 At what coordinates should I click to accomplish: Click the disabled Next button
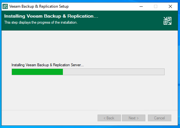133,118
